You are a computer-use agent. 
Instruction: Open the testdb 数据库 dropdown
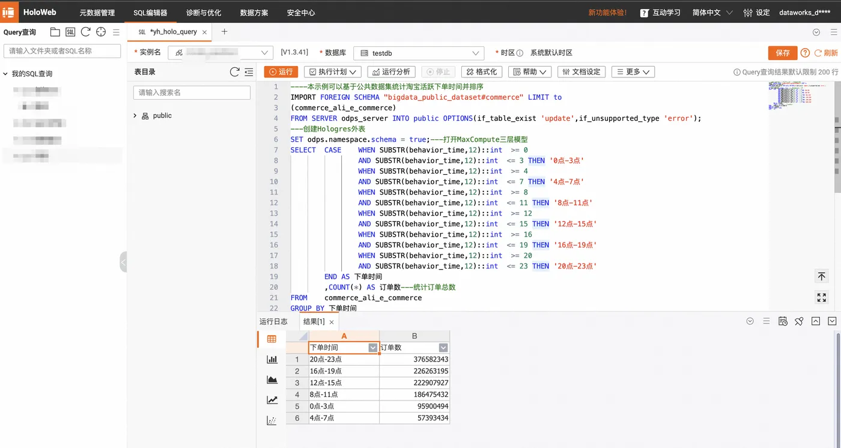419,53
